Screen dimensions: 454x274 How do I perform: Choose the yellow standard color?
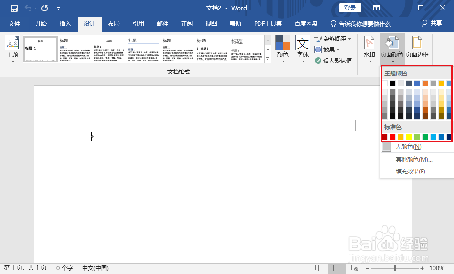click(409, 137)
